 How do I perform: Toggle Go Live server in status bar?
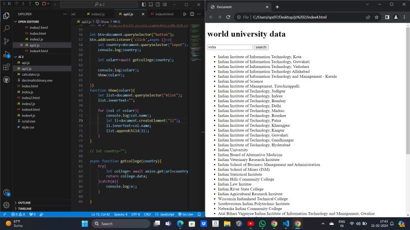(186, 214)
